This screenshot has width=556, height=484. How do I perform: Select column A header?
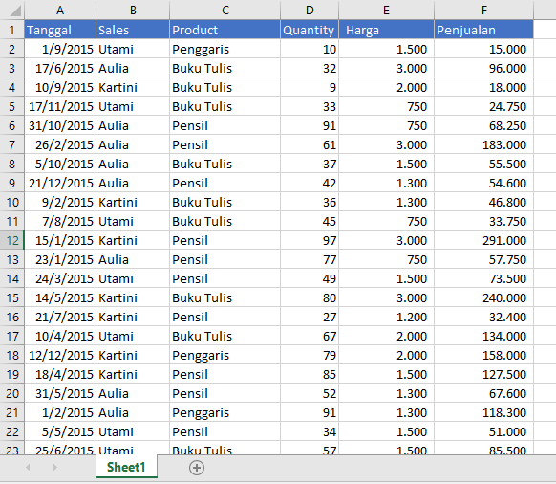(60, 10)
